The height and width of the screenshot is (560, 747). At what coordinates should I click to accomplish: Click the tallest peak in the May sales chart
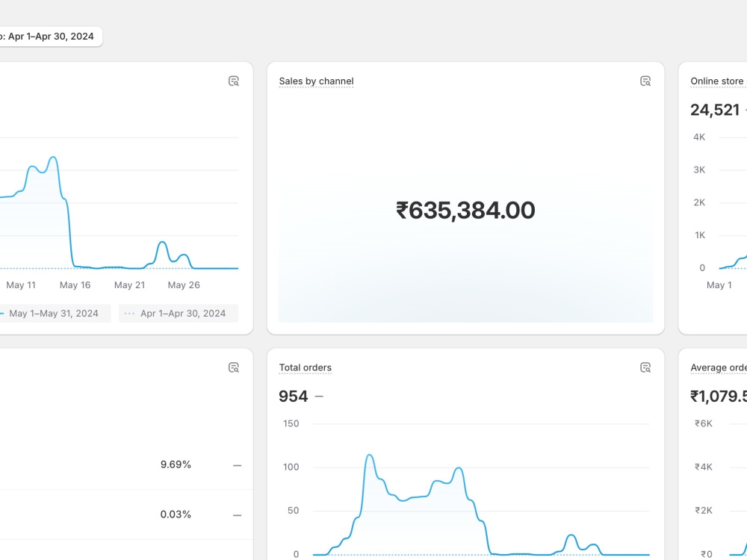coord(53,157)
